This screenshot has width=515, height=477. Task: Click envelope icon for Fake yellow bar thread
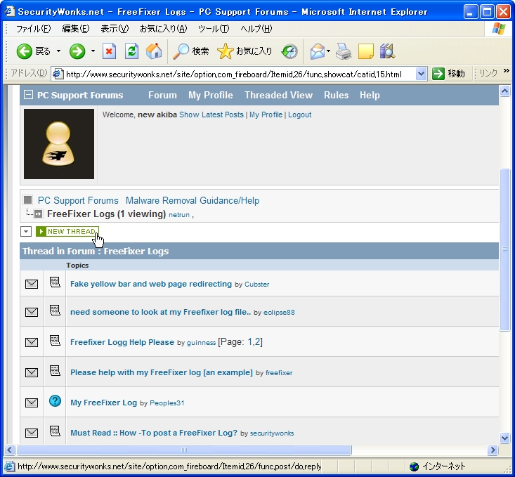coord(32,284)
